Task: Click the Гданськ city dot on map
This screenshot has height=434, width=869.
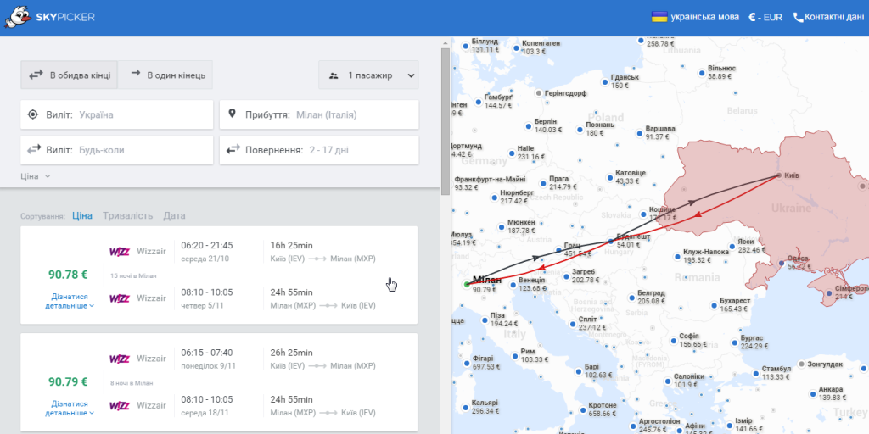Action: 604,81
